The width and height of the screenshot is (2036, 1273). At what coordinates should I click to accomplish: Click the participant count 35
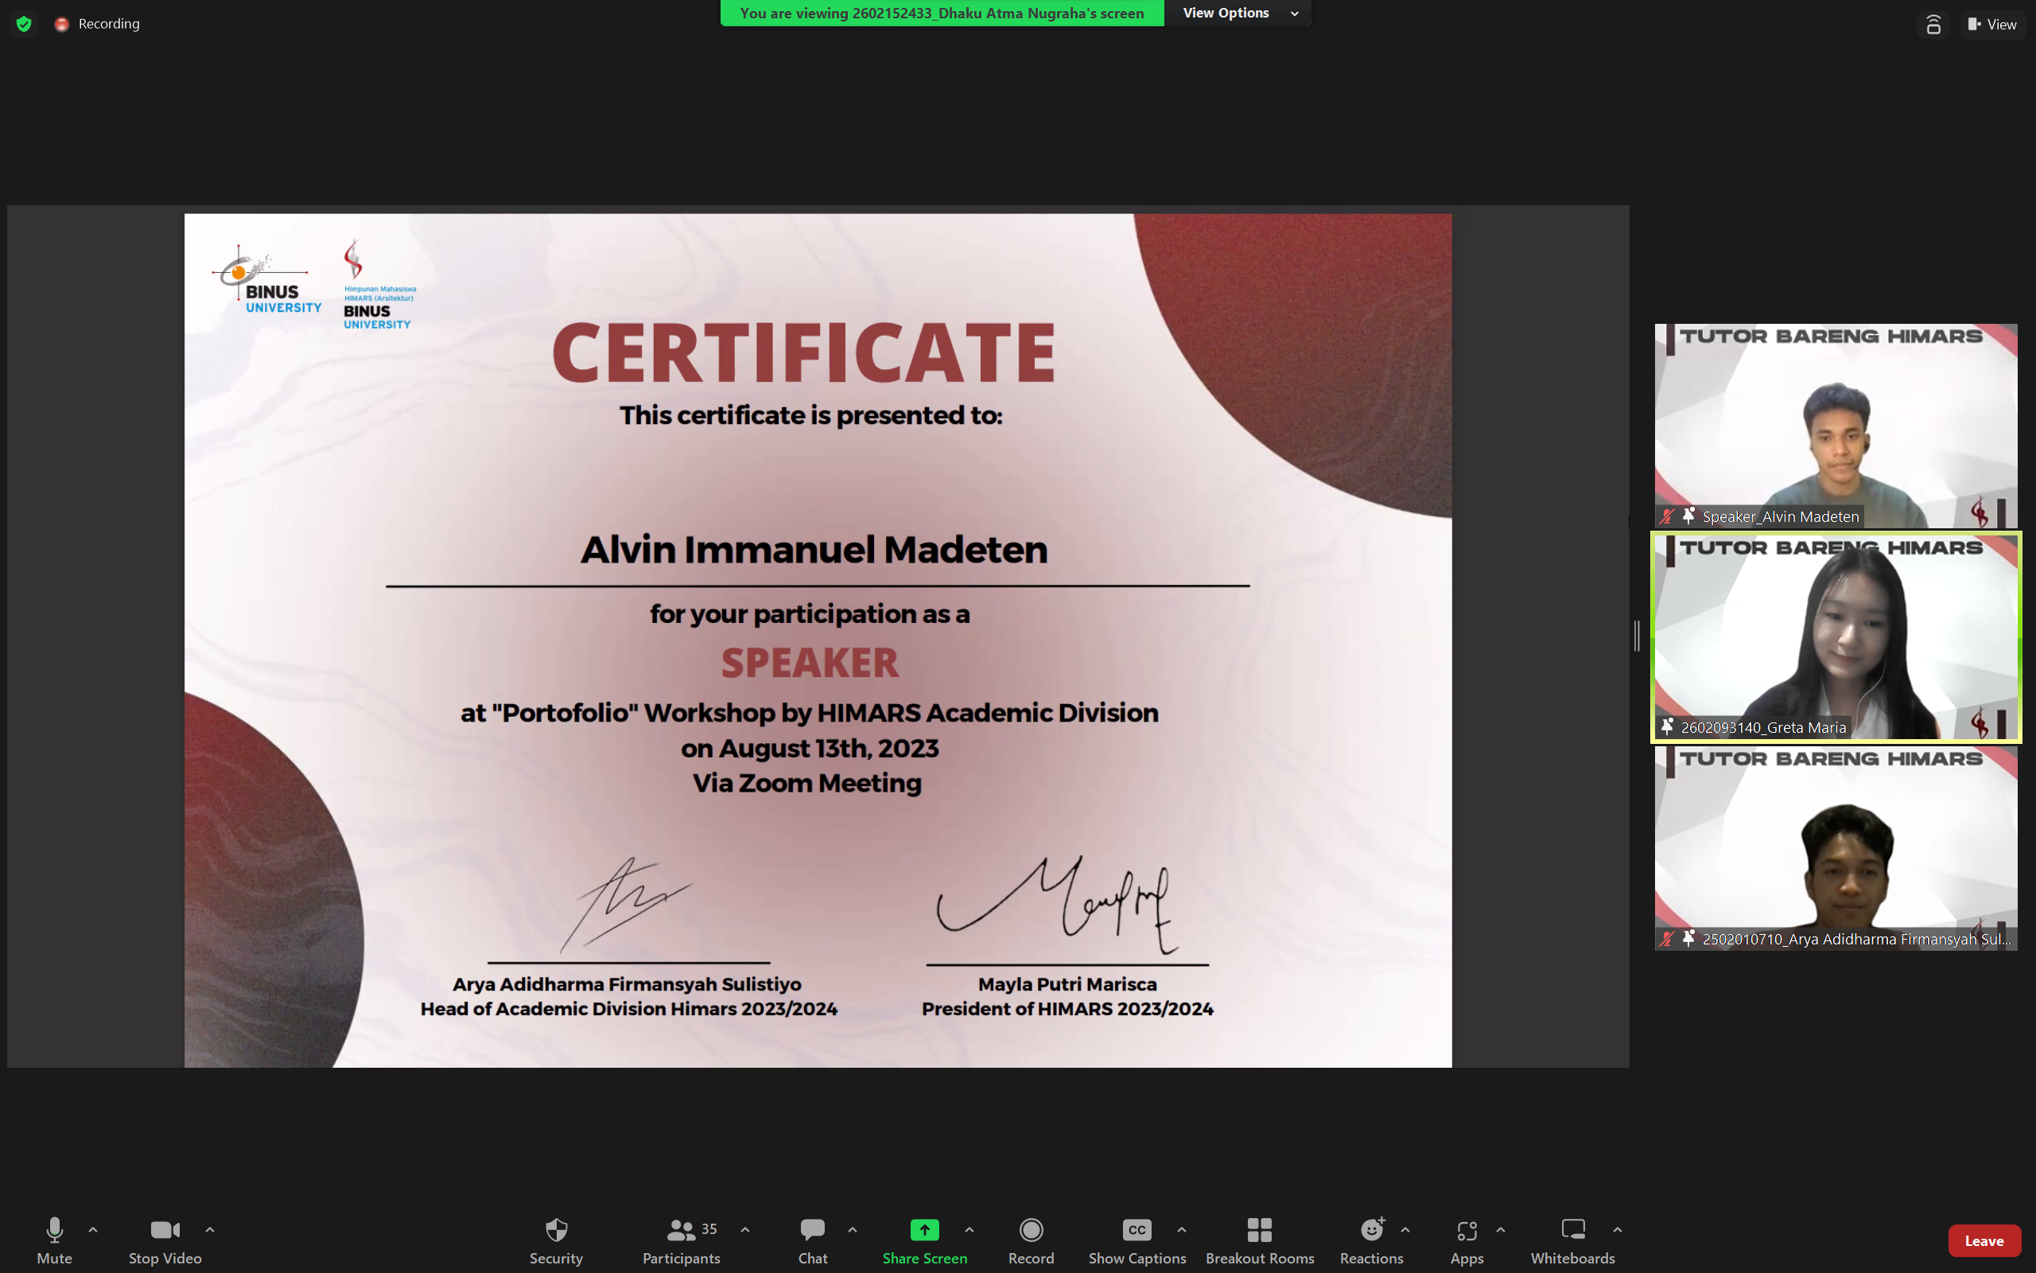click(709, 1229)
